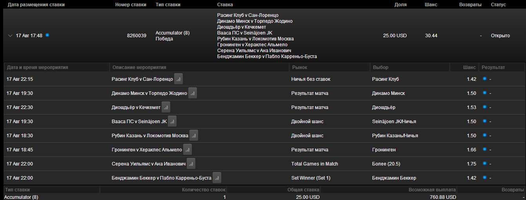Click the Выбор column header
This screenshot has height=200, width=526.
click(x=380, y=67)
